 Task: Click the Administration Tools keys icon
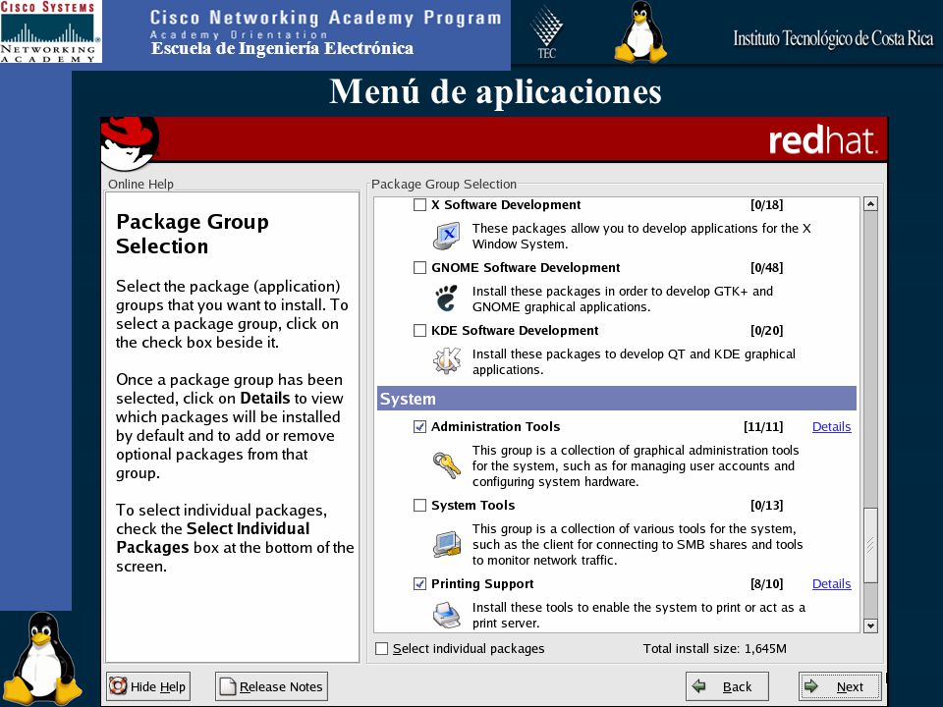pos(447,465)
